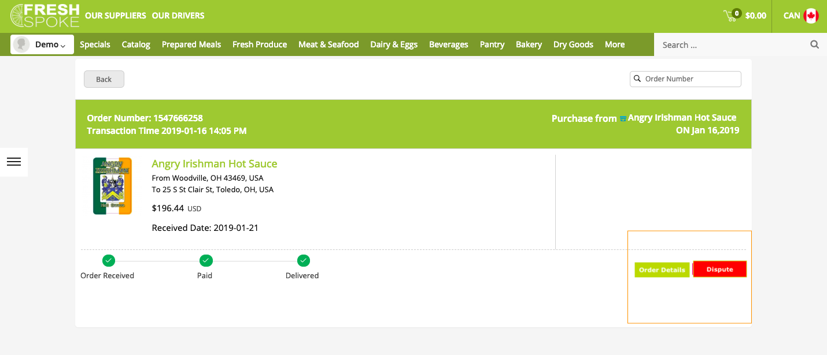Select Fresh Produce category
The image size is (827, 355).
pyautogui.click(x=260, y=44)
